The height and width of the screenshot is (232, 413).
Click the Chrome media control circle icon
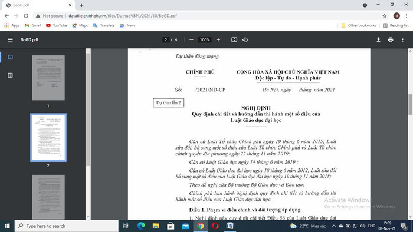tap(365, 5)
